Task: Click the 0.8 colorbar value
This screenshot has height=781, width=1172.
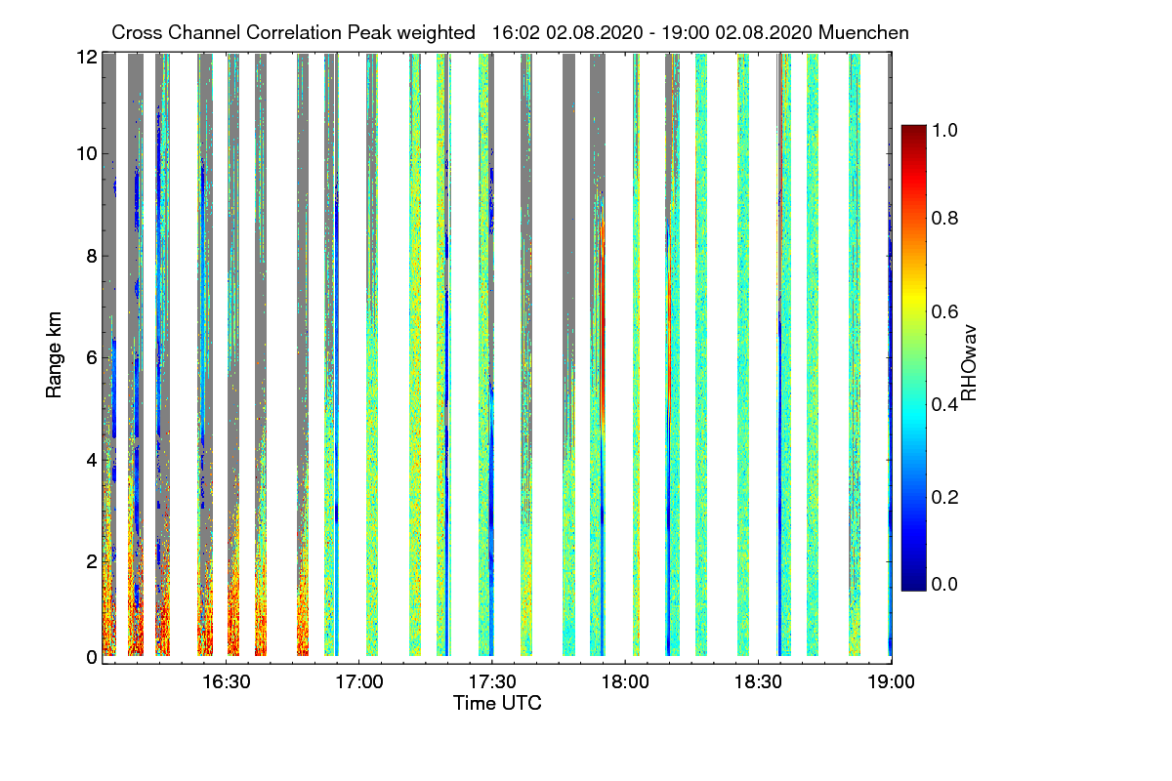Action: (x=943, y=218)
